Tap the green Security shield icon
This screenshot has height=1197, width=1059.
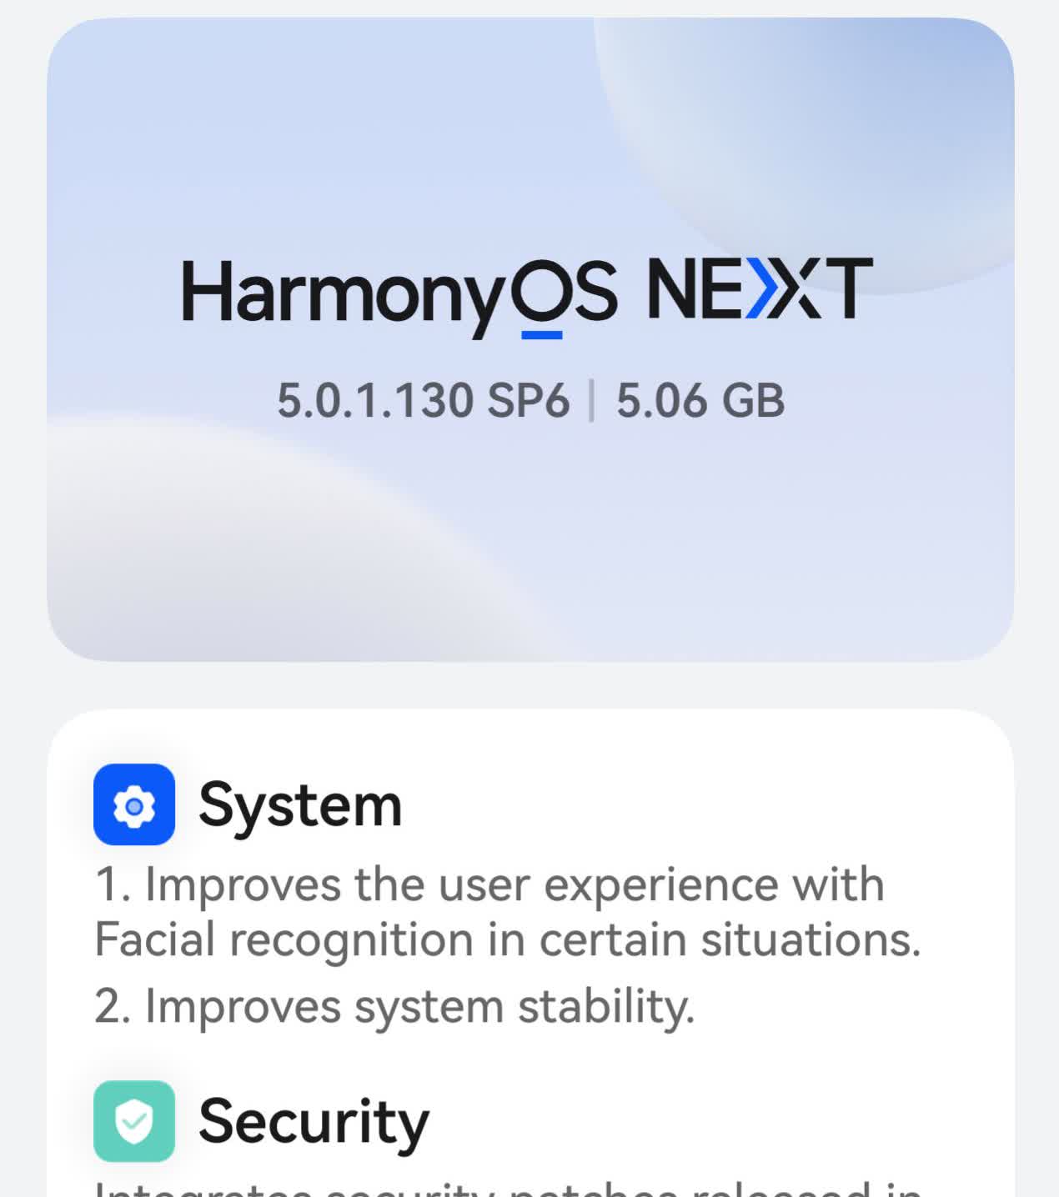134,1121
